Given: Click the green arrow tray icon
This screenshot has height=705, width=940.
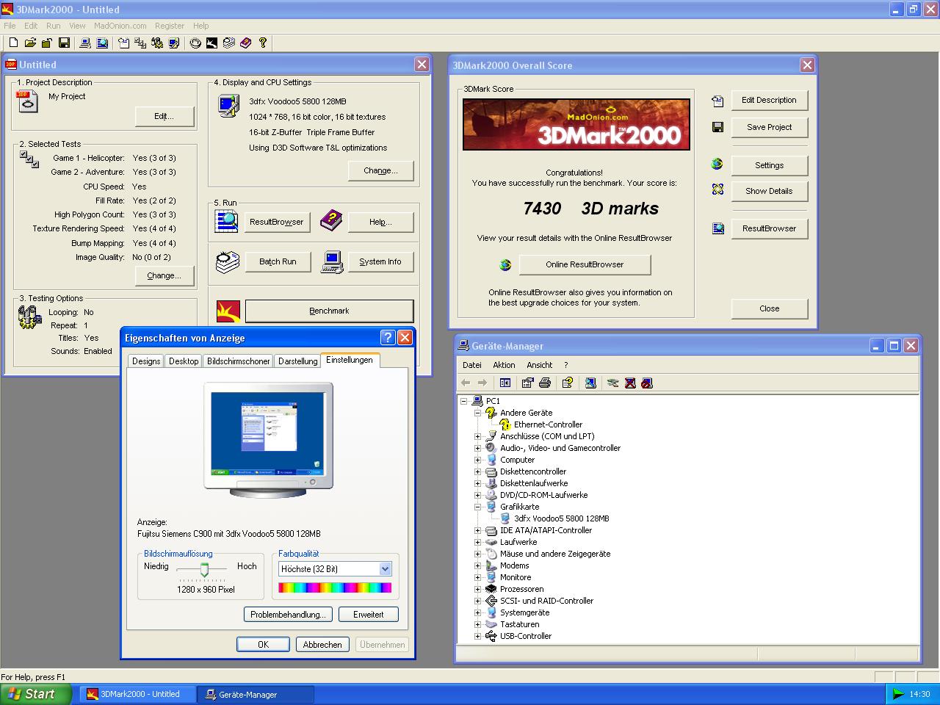Looking at the screenshot, I should point(897,694).
